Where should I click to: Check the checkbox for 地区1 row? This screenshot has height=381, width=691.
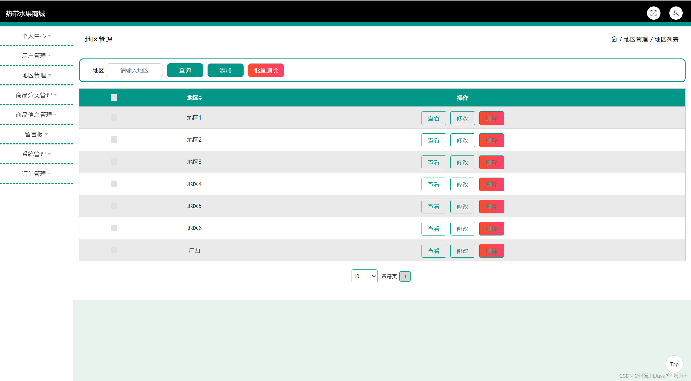coord(114,117)
